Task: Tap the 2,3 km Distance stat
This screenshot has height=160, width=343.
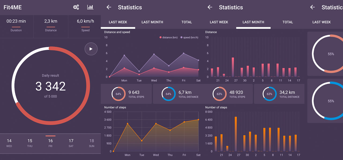Action: pyautogui.click(x=51, y=25)
